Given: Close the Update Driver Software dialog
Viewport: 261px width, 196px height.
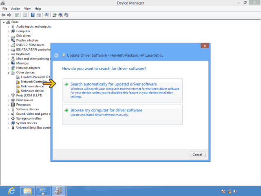Looking at the screenshot, I should pos(205,46).
